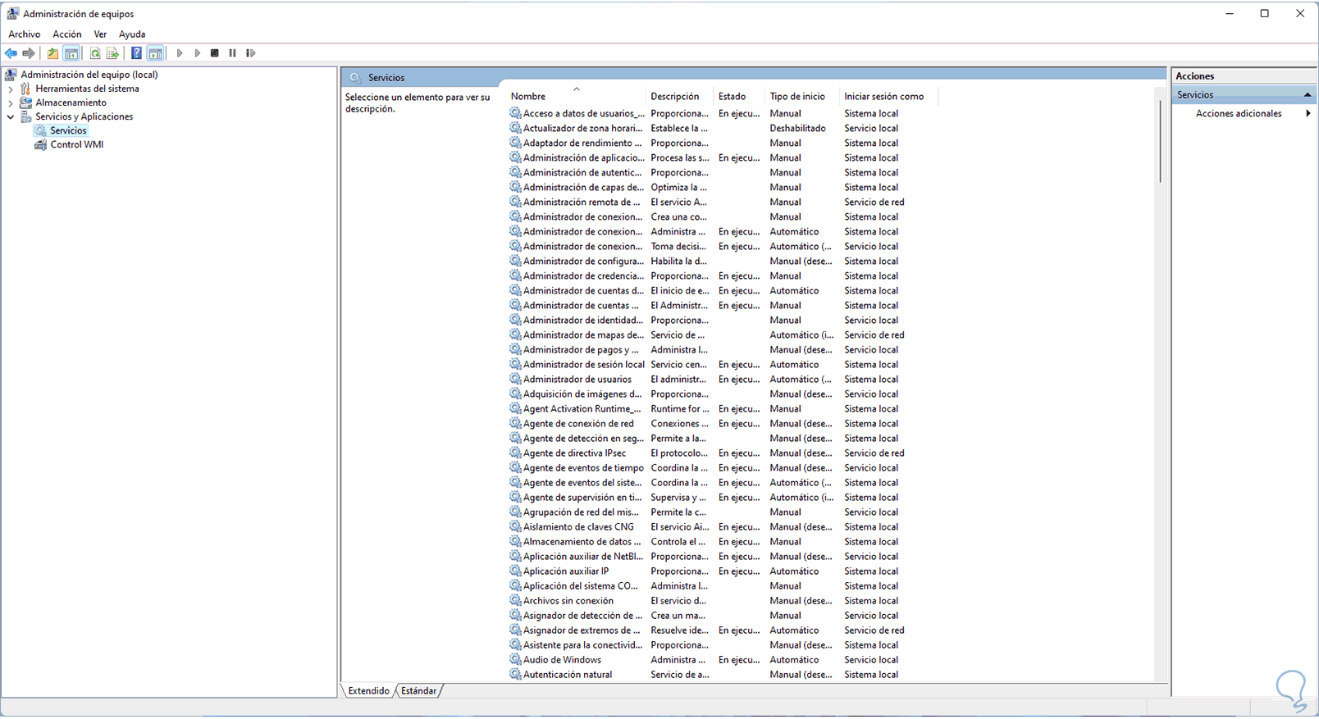Click Acciones adicionales in the Acciones pane

(1239, 114)
